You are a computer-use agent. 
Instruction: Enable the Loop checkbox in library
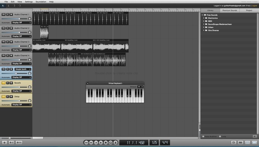tap(220, 137)
